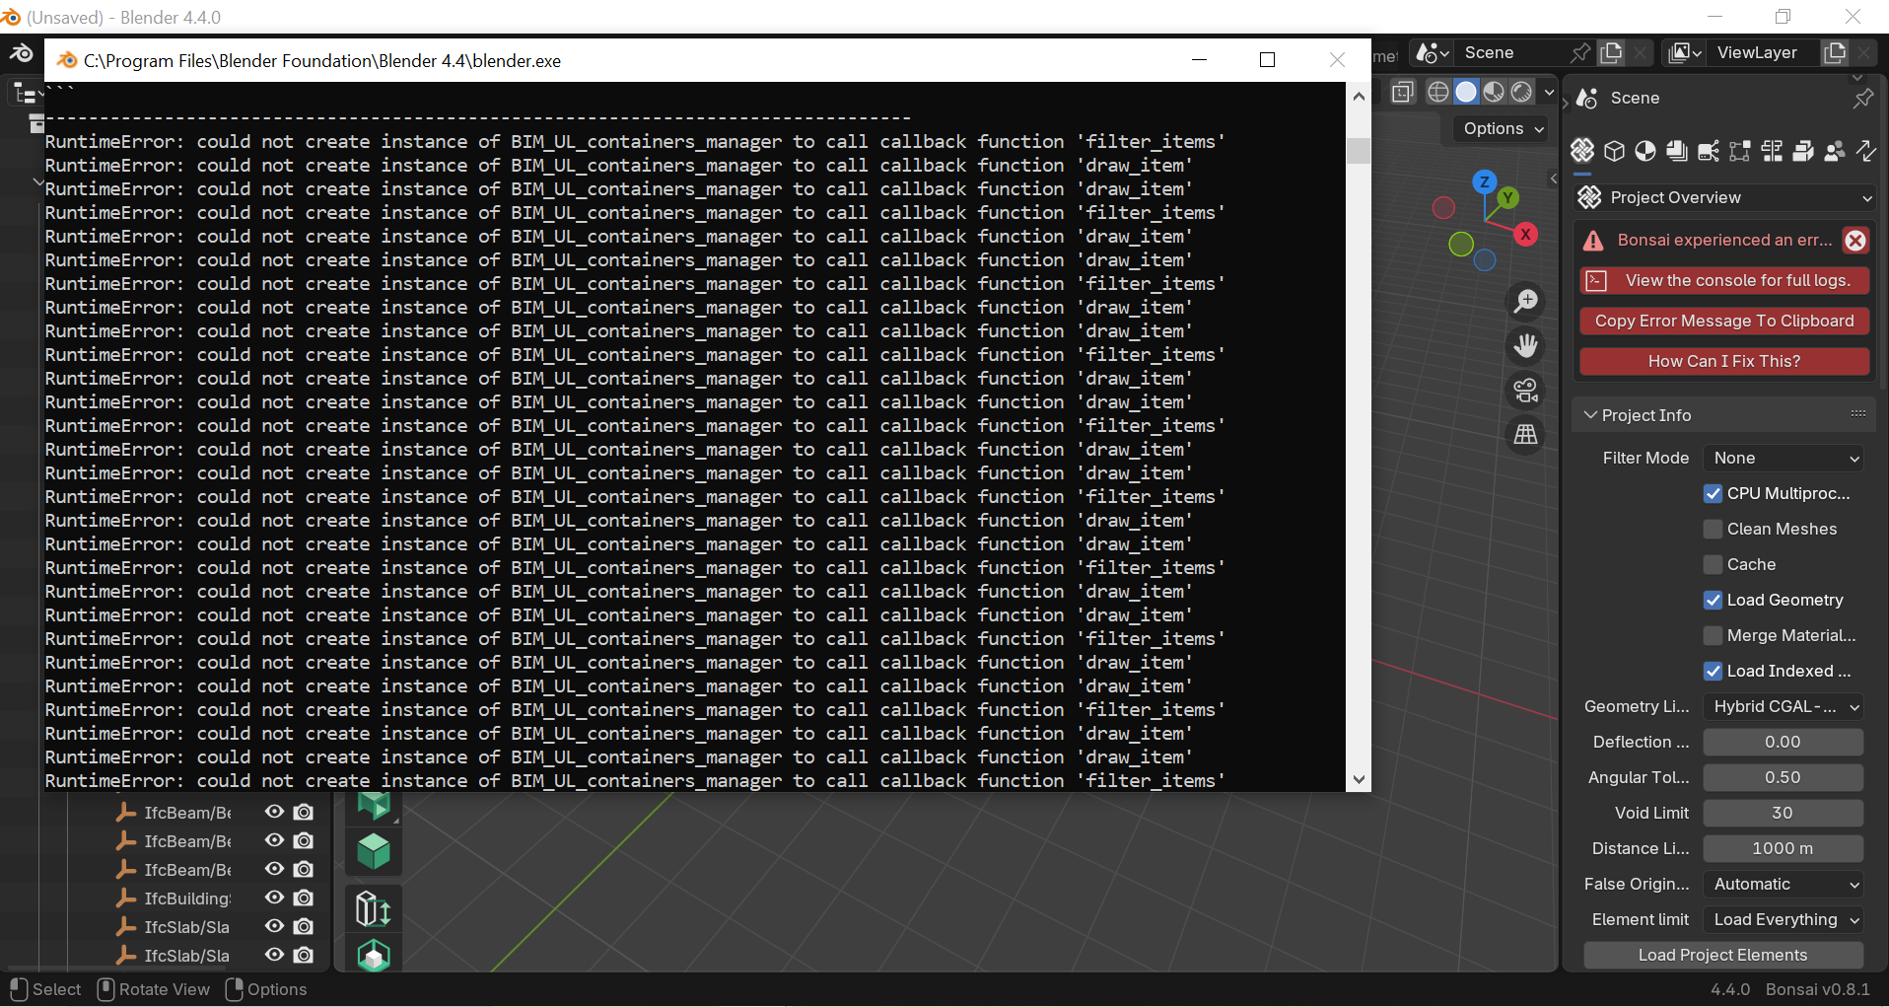The width and height of the screenshot is (1889, 1007).
Task: Create new scene with copy icon
Action: [x=1611, y=52]
